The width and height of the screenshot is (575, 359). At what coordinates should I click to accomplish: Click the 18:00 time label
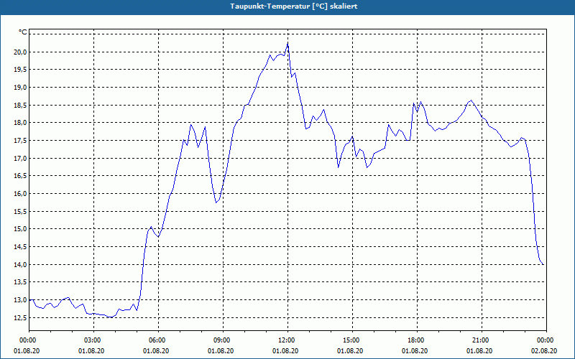click(417, 340)
